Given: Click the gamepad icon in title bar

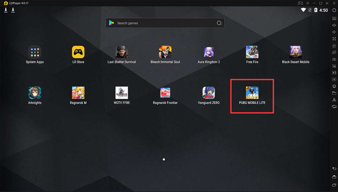Looking at the screenshot, I should [x=300, y=3].
